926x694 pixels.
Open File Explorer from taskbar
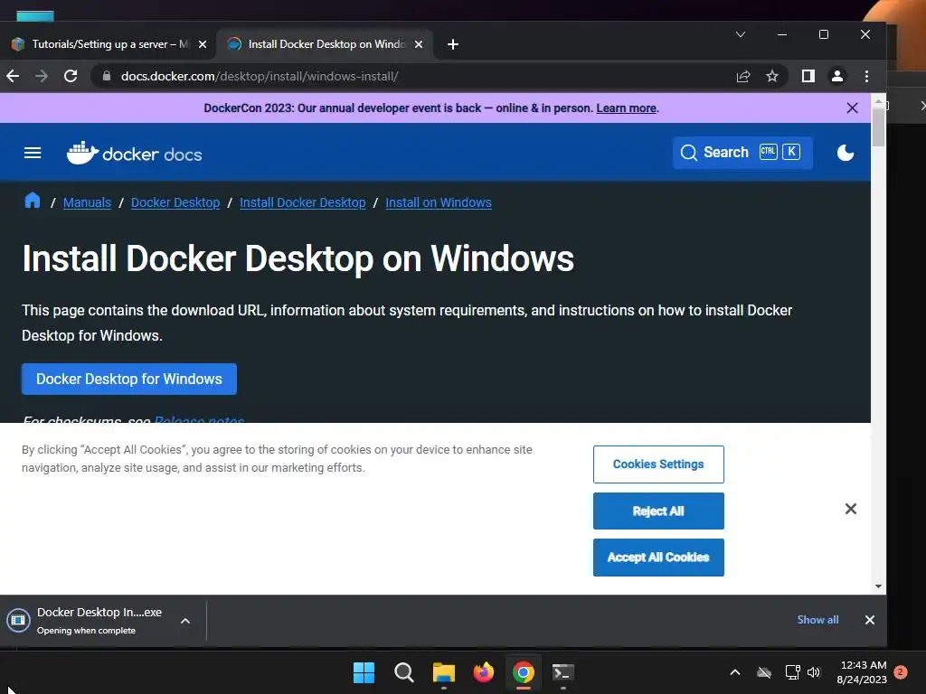pos(443,672)
